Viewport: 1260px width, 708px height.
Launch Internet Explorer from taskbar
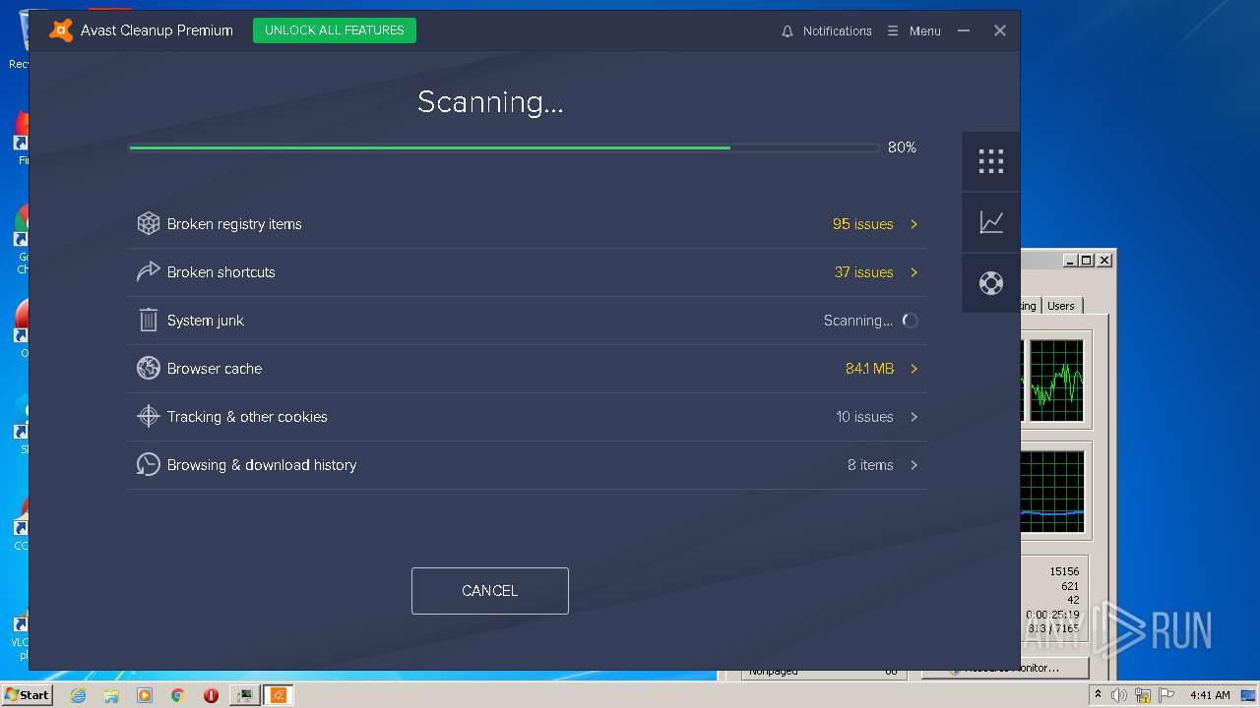coord(78,695)
